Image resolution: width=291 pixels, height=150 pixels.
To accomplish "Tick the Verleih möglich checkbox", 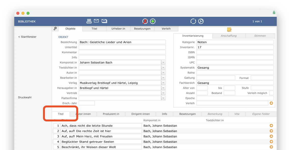I will [x=271, y=93].
